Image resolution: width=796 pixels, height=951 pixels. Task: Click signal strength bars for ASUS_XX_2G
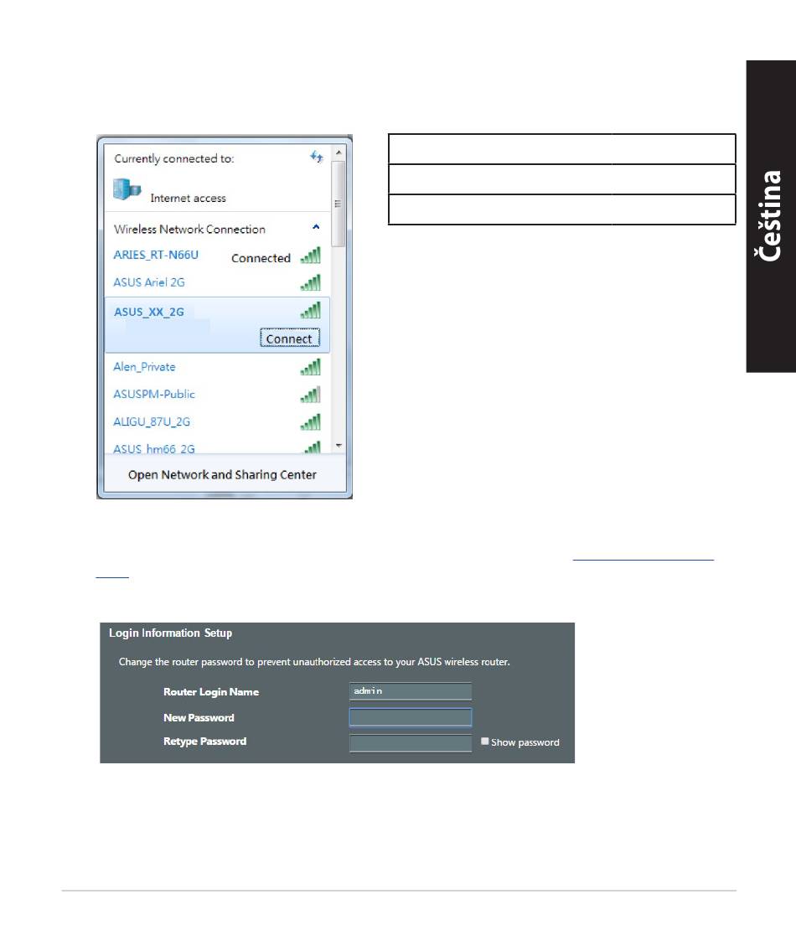click(310, 311)
